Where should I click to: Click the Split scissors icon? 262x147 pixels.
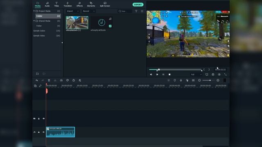click(55, 80)
